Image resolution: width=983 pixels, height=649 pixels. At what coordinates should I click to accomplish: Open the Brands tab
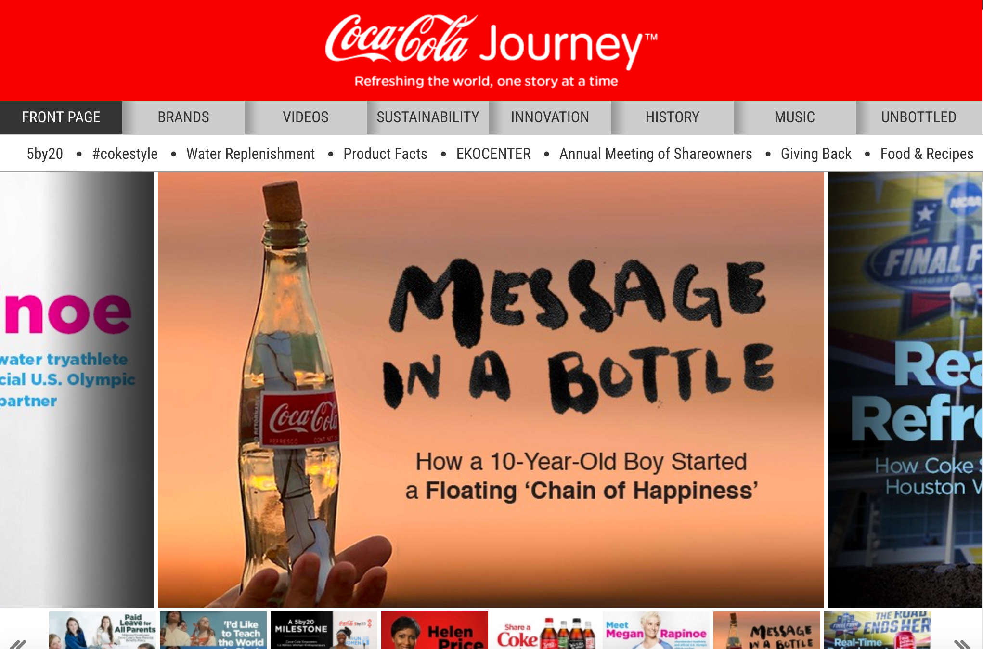[183, 117]
